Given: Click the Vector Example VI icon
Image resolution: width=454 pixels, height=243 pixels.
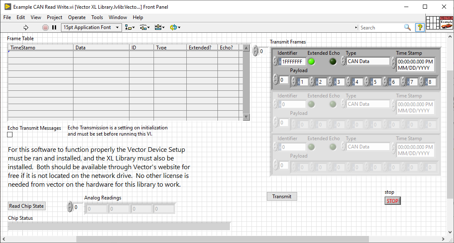Looking at the screenshot, I should pyautogui.click(x=446, y=22).
